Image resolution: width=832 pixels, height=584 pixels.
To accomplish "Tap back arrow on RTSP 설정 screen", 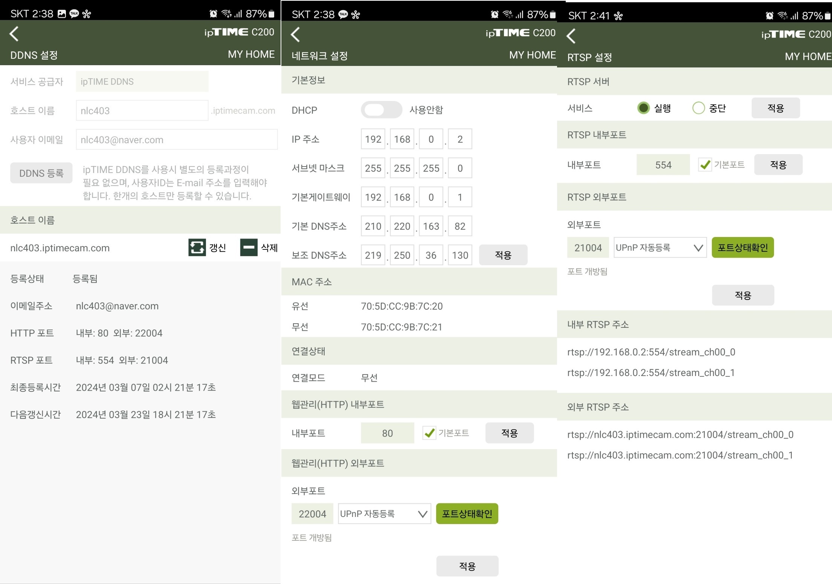I will pos(571,36).
